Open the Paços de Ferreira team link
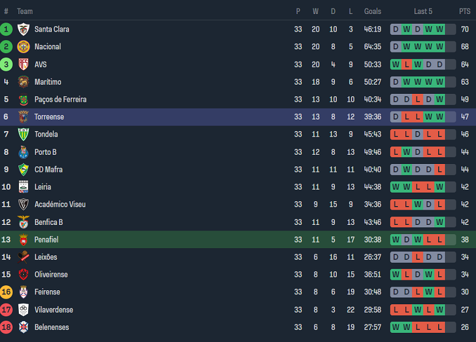 [60, 99]
